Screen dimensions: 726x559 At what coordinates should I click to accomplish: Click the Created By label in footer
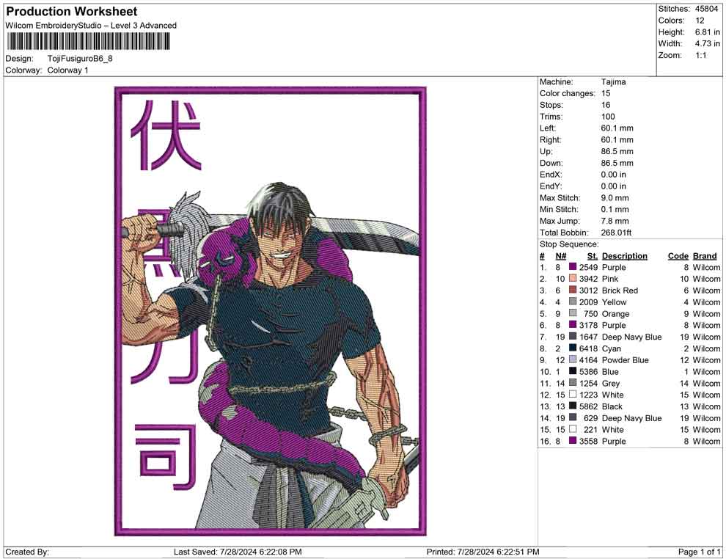point(27,552)
